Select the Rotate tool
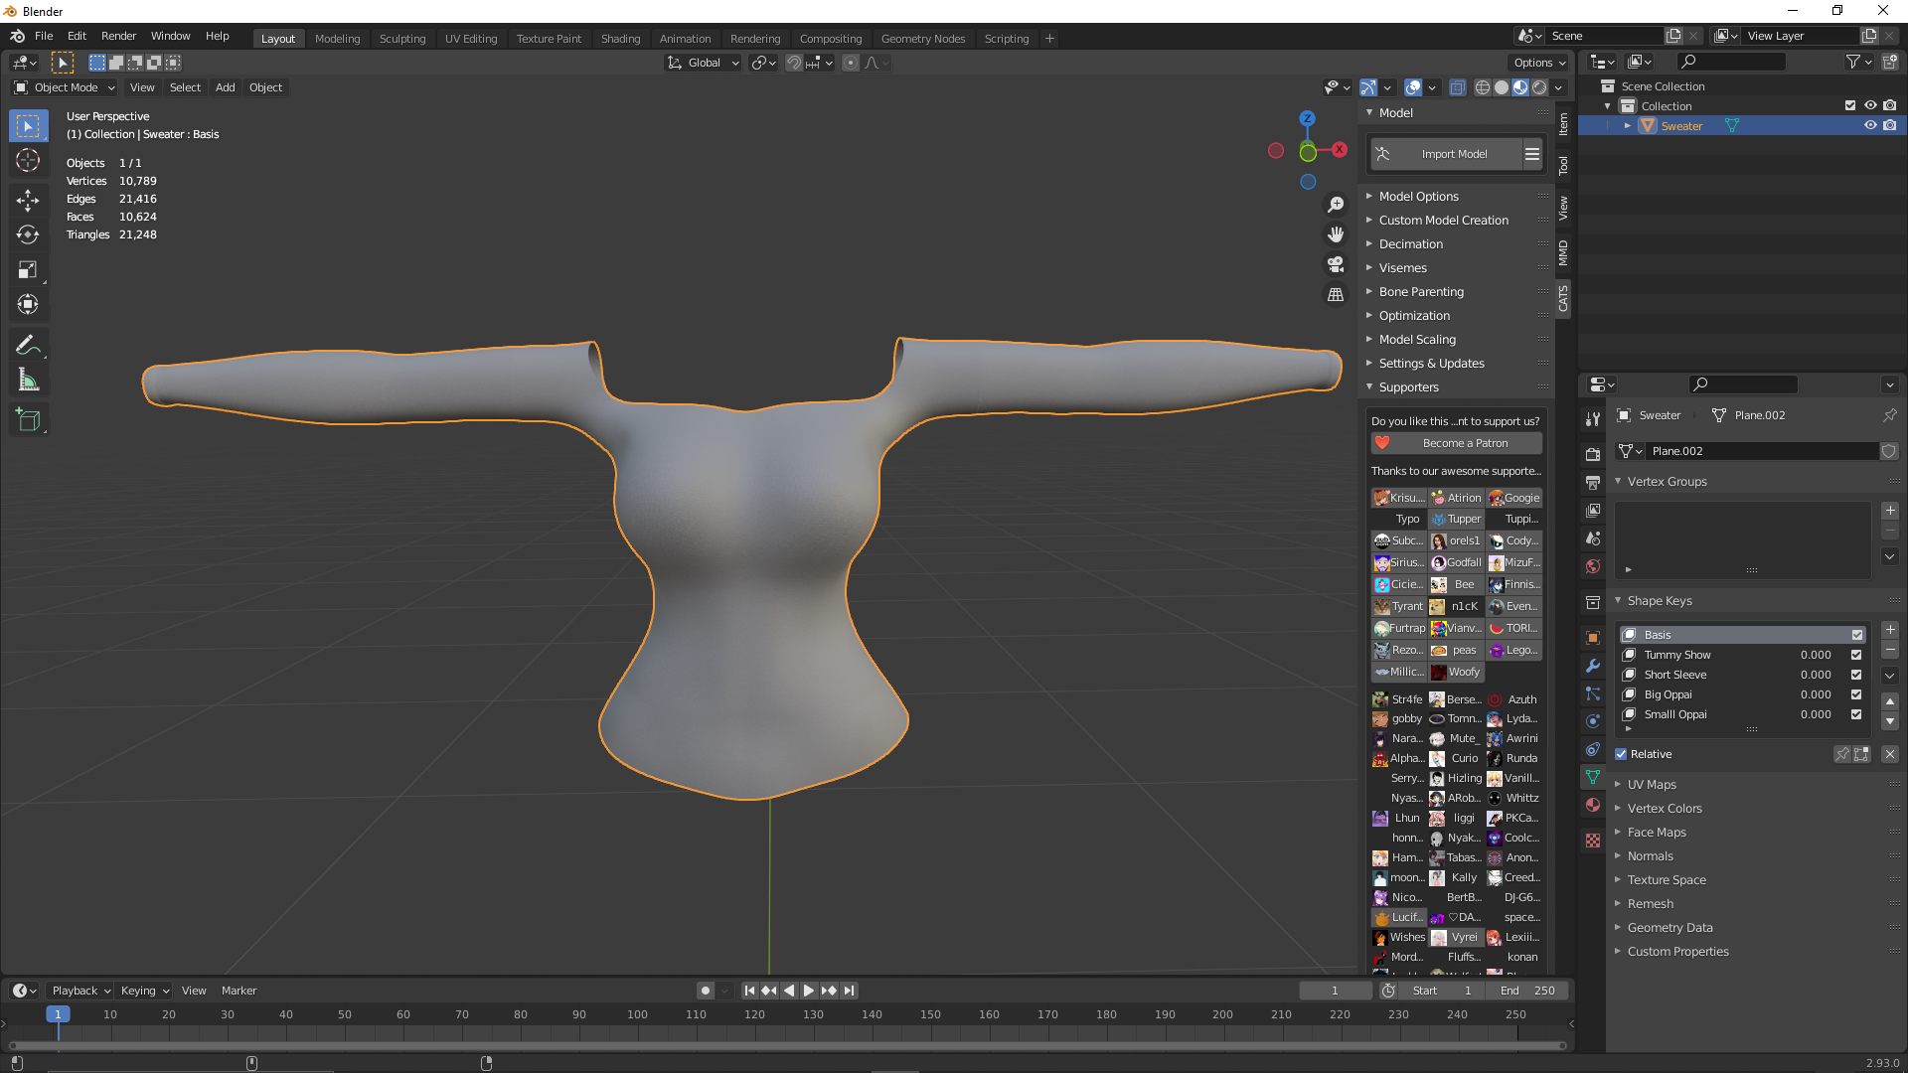 pos(28,234)
